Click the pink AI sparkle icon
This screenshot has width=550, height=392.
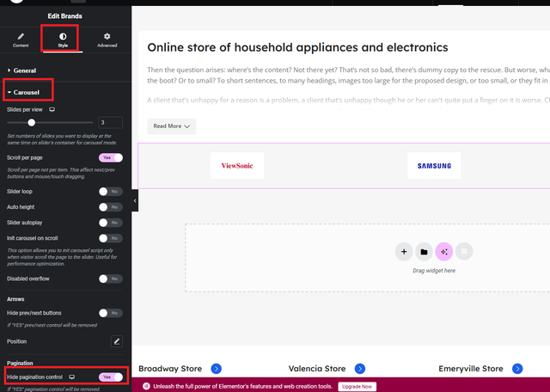tap(444, 252)
